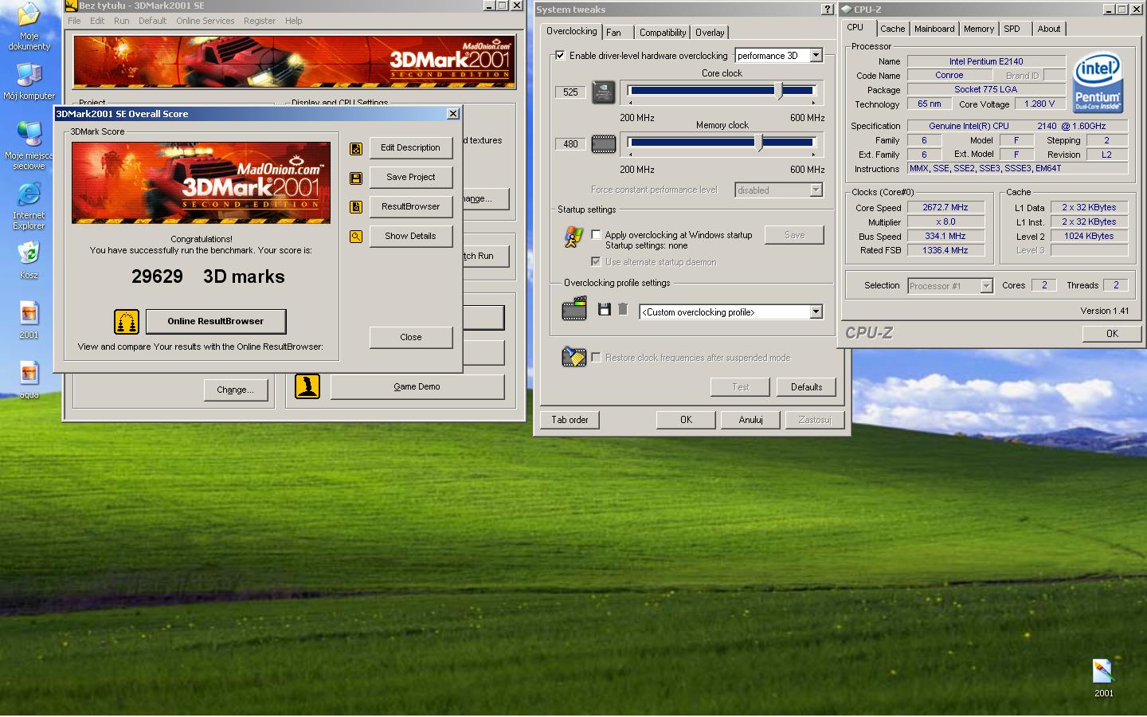Click the GPU core clock chip icon

(x=604, y=92)
